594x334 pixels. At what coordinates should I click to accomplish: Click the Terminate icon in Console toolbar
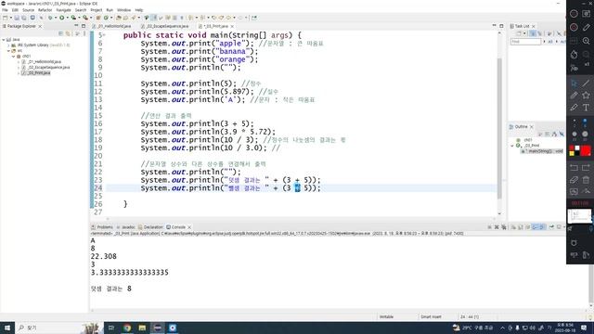(x=489, y=227)
